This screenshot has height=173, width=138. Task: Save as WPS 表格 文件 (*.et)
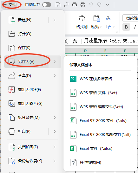(x=100, y=93)
